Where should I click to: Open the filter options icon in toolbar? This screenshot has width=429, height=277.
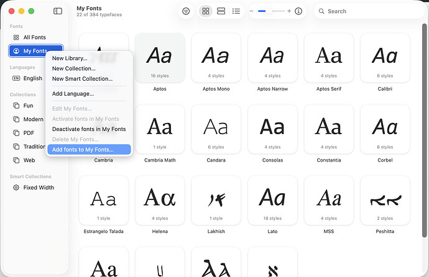[x=186, y=11]
